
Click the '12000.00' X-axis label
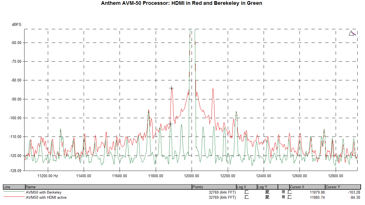192,176
